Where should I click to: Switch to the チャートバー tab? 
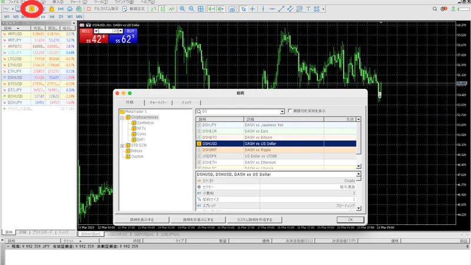158,102
